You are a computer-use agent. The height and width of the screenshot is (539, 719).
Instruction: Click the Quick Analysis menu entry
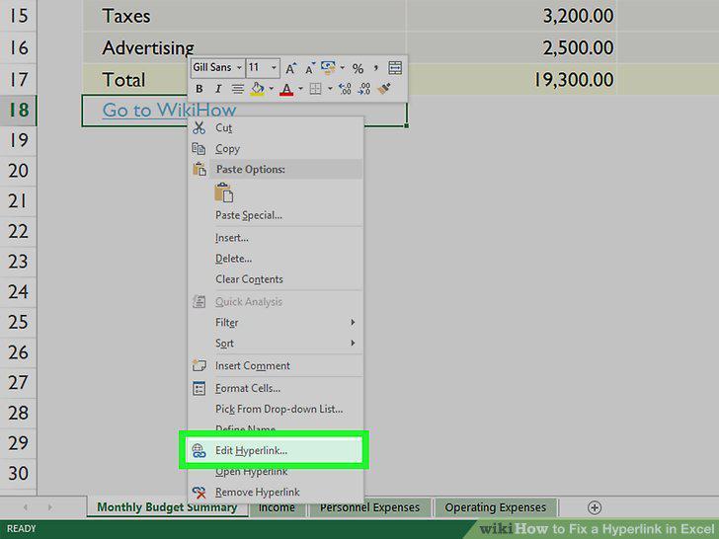point(277,302)
